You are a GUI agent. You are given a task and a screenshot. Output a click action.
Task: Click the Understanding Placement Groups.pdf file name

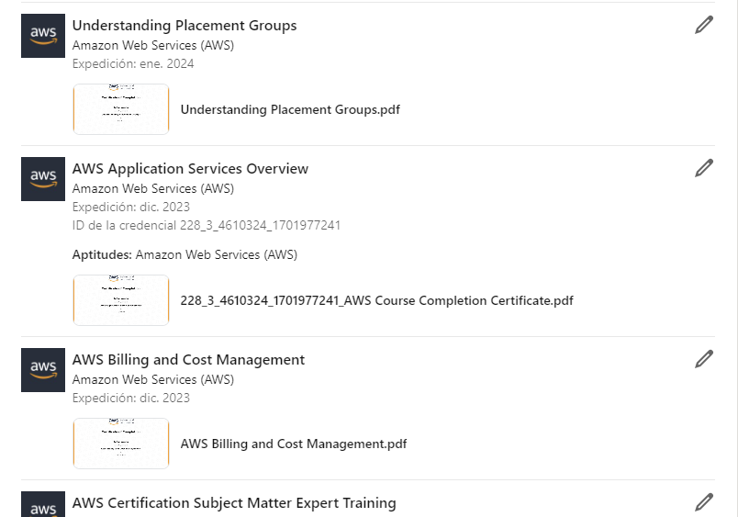click(x=290, y=109)
